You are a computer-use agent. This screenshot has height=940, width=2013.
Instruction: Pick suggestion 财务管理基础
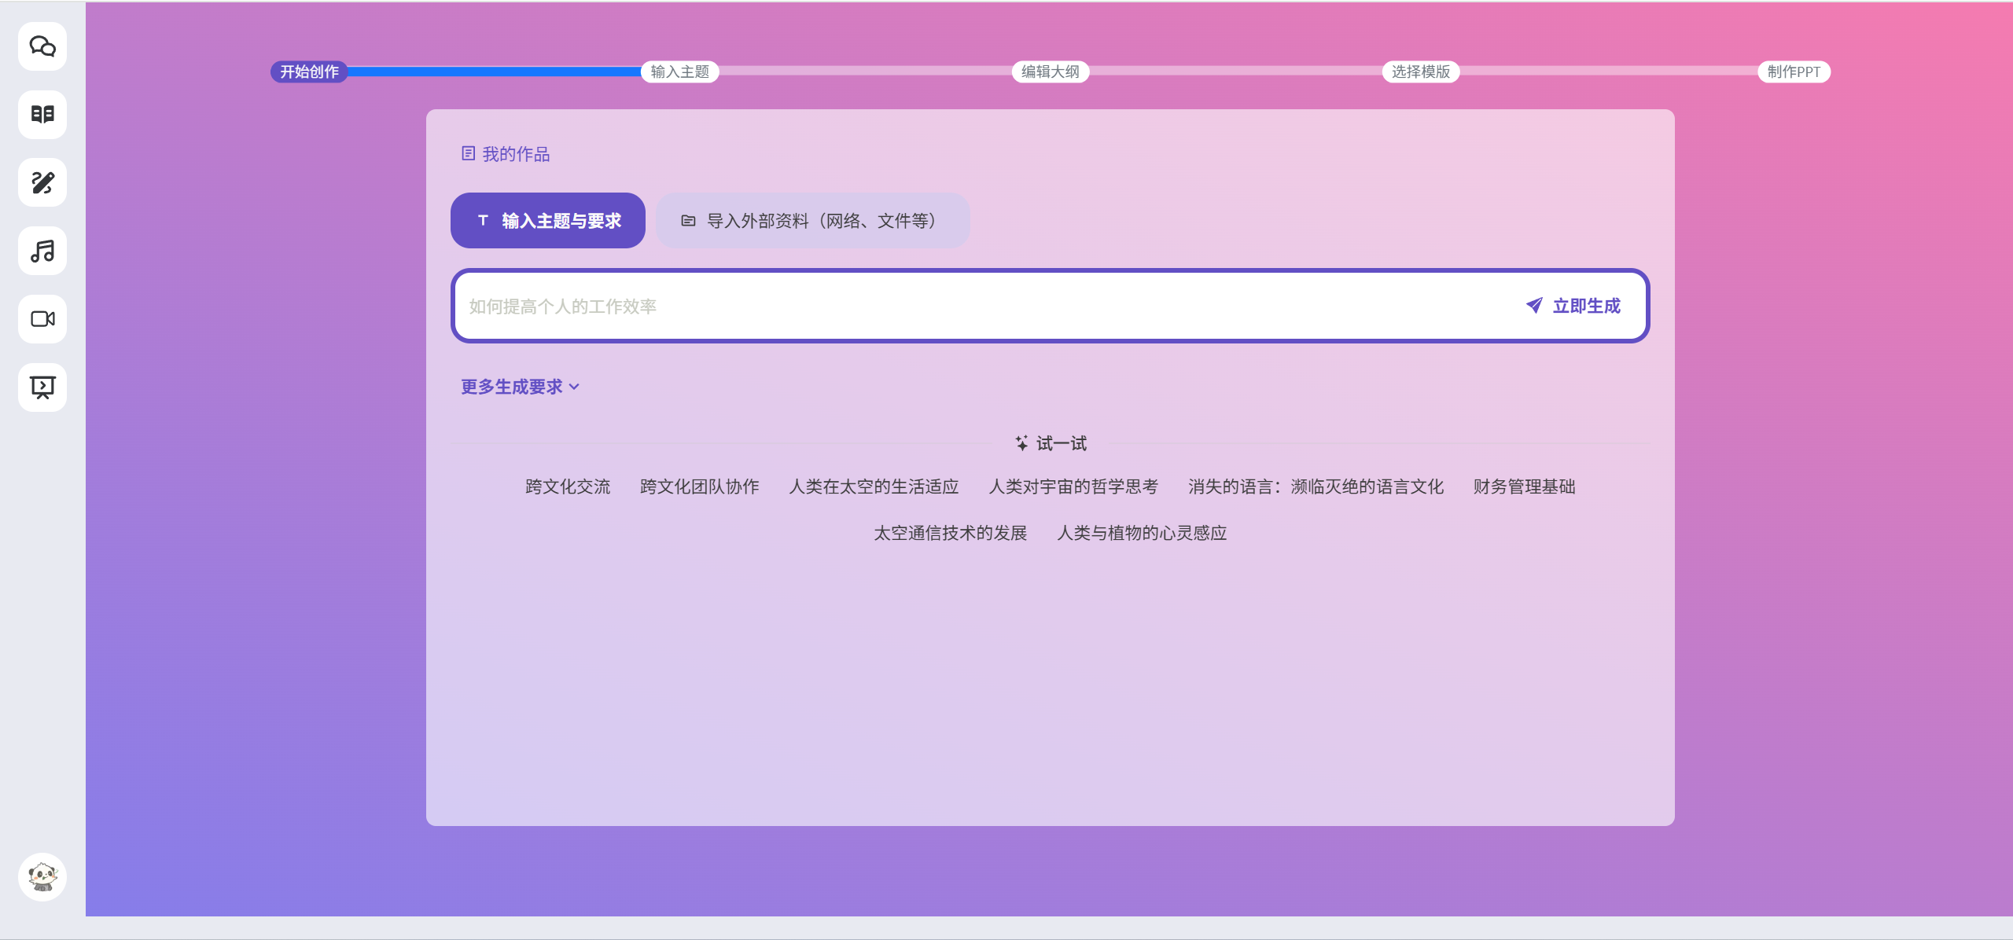[x=1524, y=487]
